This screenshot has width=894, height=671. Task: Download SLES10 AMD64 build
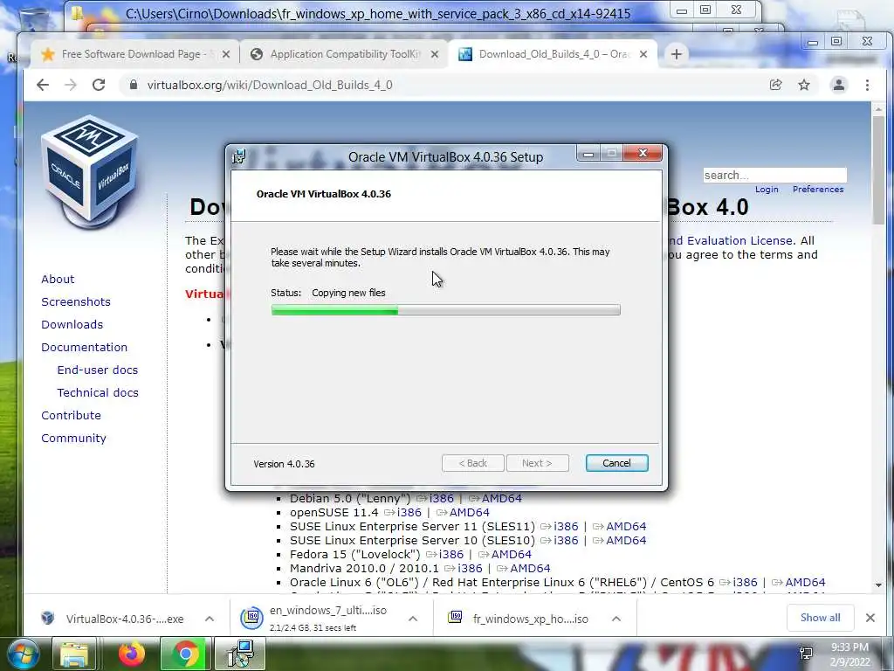pos(626,540)
